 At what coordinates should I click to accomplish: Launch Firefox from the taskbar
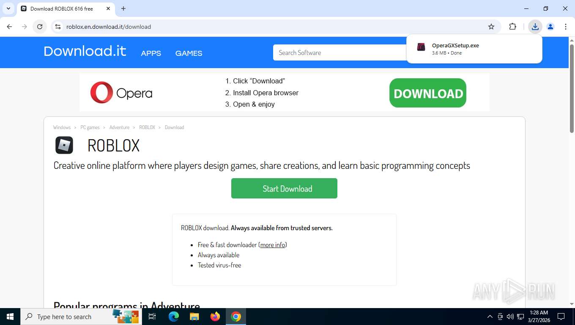215,317
